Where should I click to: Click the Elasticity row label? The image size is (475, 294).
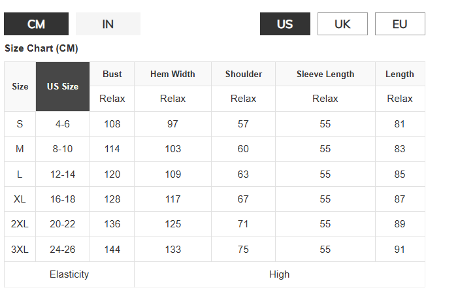pyautogui.click(x=69, y=274)
